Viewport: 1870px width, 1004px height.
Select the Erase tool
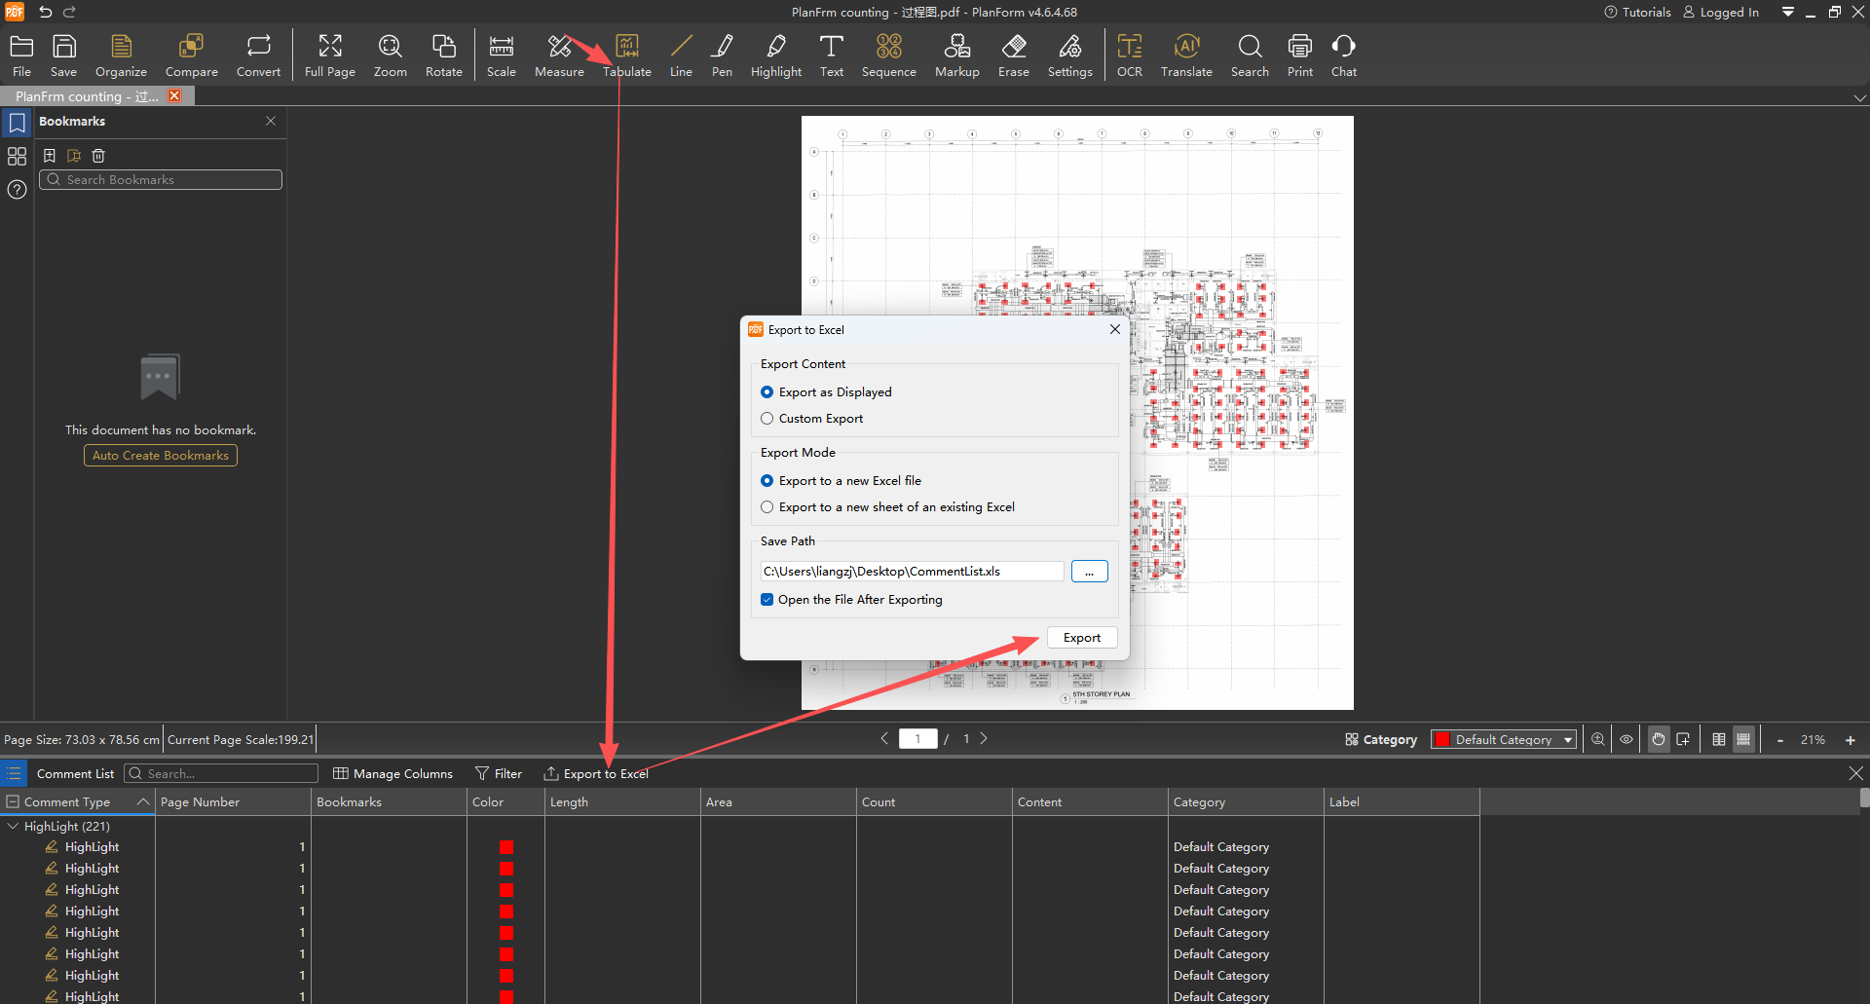[1013, 56]
